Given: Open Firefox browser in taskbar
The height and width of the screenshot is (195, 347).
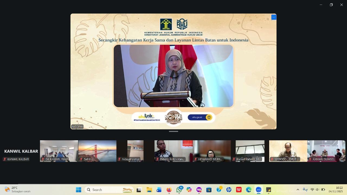Looking at the screenshot, I should click(169, 190).
